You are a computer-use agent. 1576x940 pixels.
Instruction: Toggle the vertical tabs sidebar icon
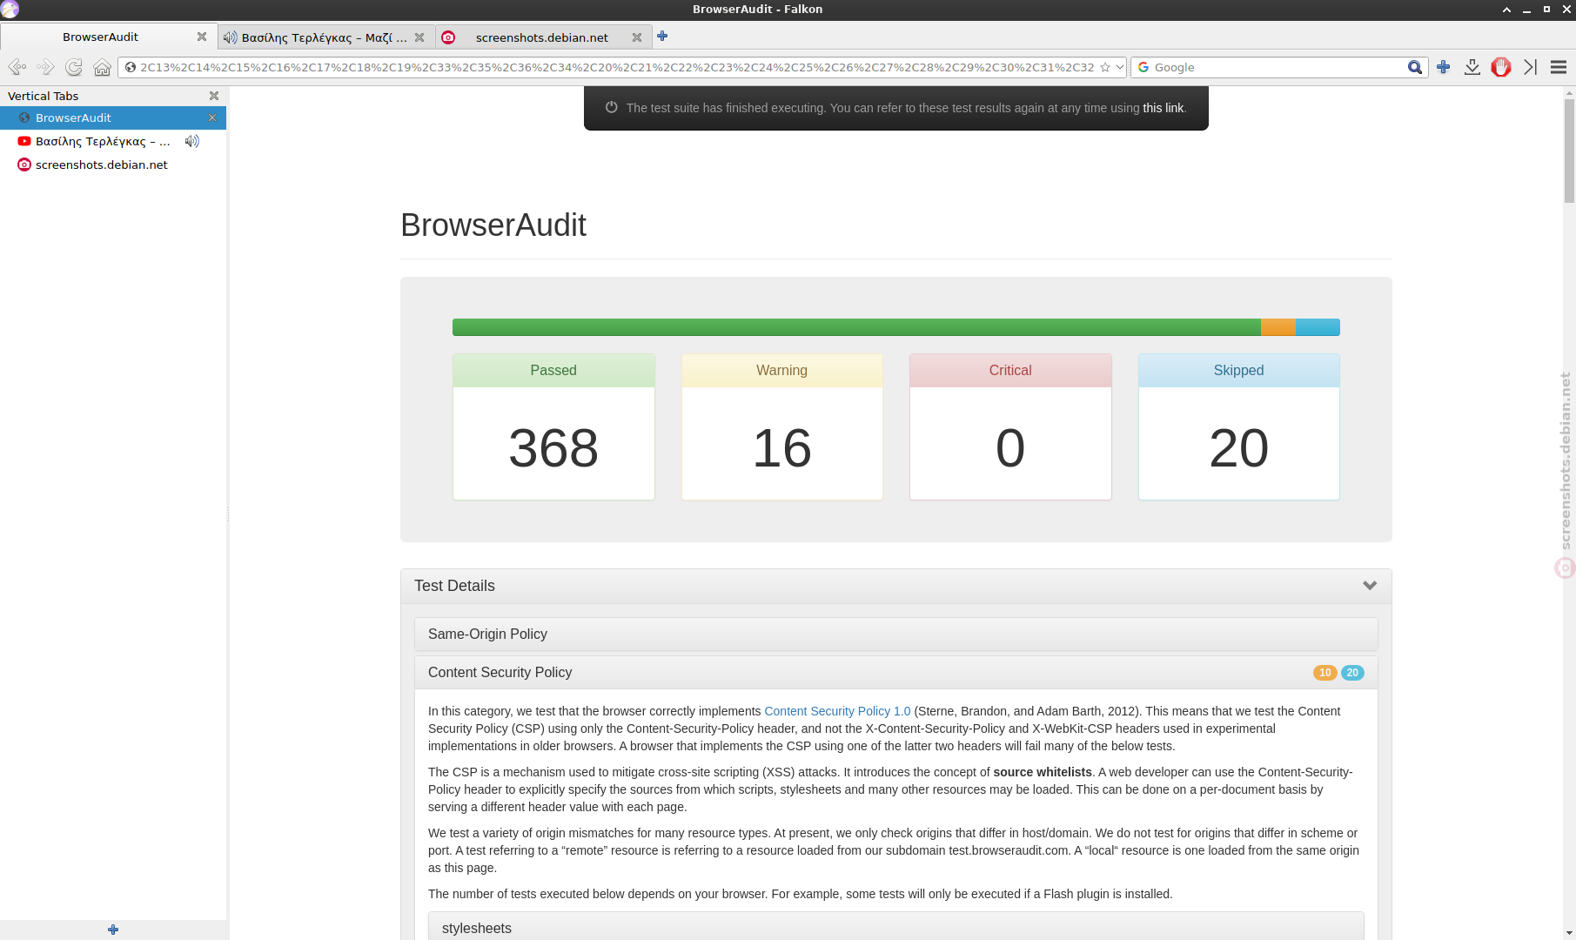tap(1530, 67)
